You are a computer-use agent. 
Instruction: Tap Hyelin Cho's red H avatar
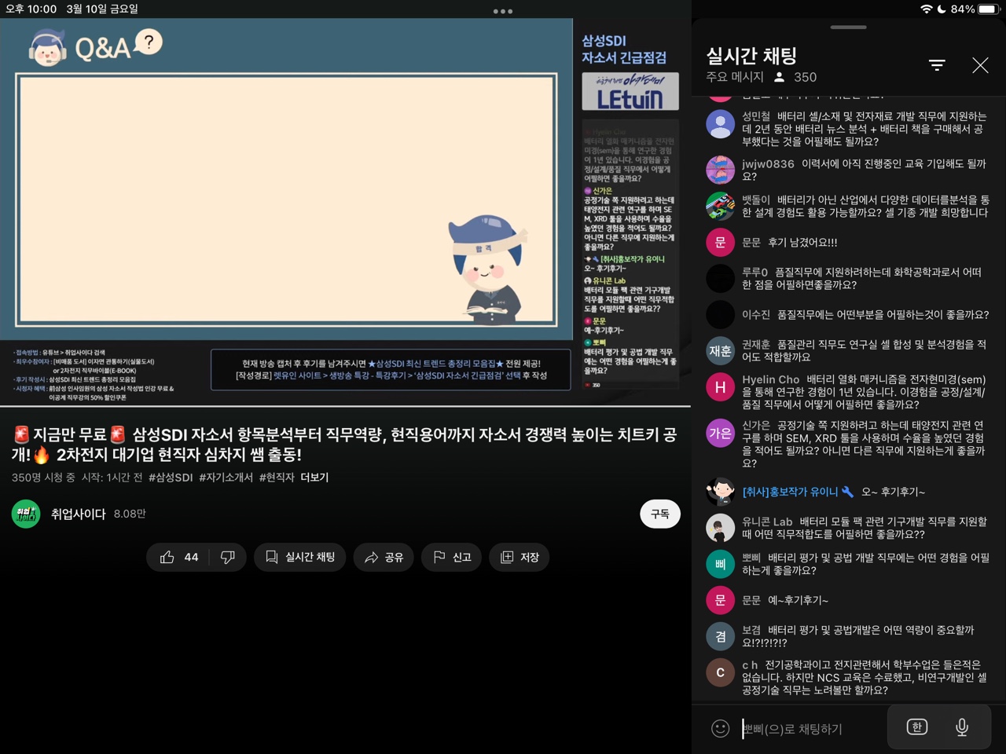click(x=720, y=386)
